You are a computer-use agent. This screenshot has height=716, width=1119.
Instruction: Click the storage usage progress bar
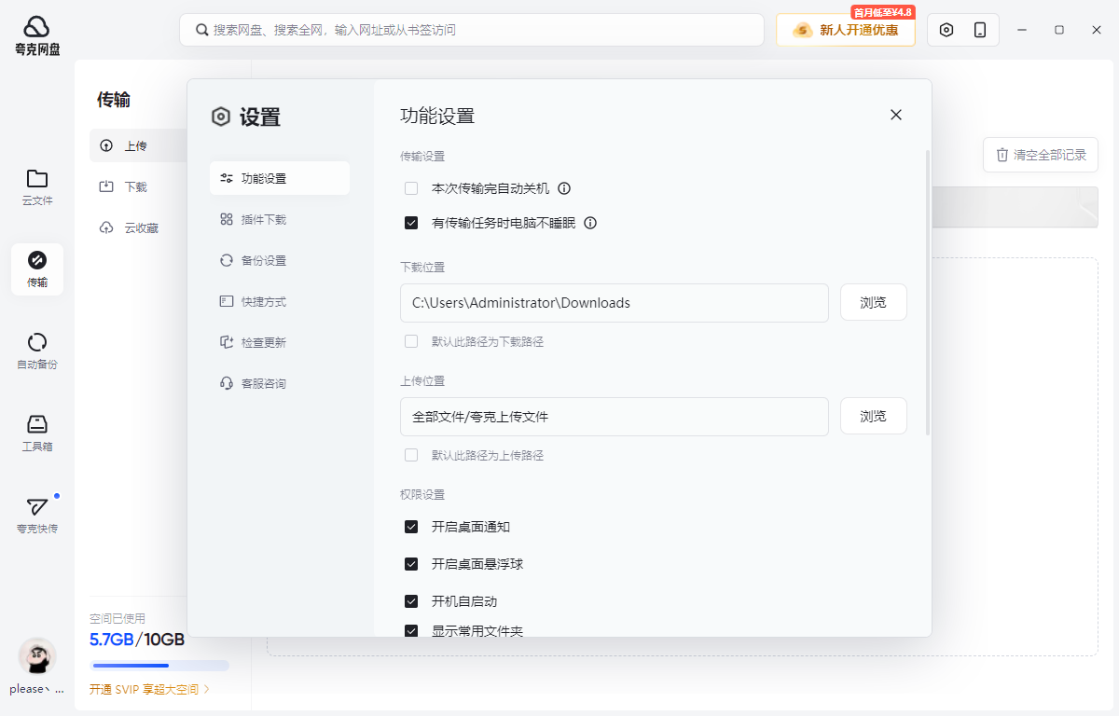(159, 666)
